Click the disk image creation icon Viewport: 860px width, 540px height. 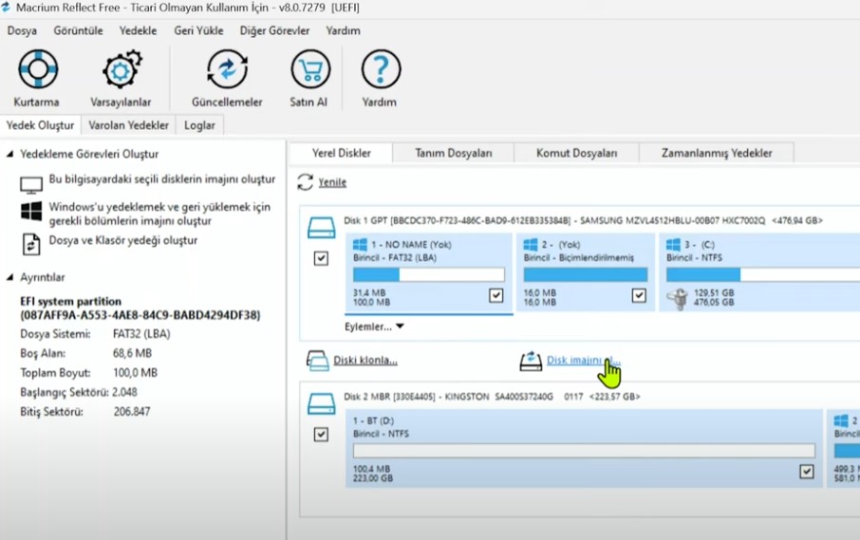[531, 361]
